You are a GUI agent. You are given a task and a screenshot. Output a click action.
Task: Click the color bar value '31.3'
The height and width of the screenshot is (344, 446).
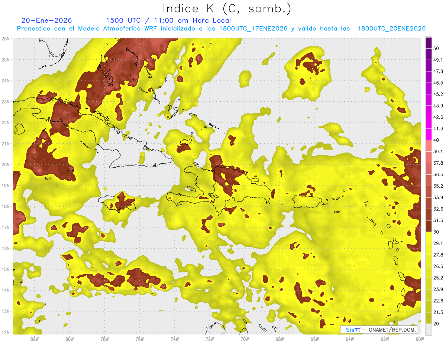coord(438,220)
